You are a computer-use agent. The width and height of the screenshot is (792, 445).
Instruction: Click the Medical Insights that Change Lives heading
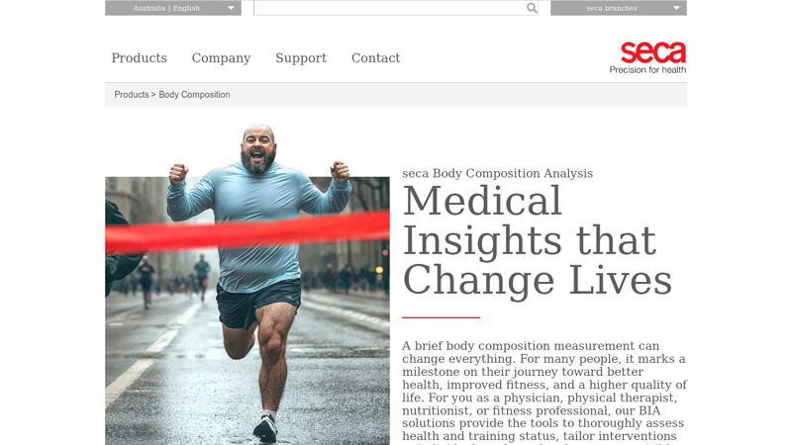(x=538, y=240)
